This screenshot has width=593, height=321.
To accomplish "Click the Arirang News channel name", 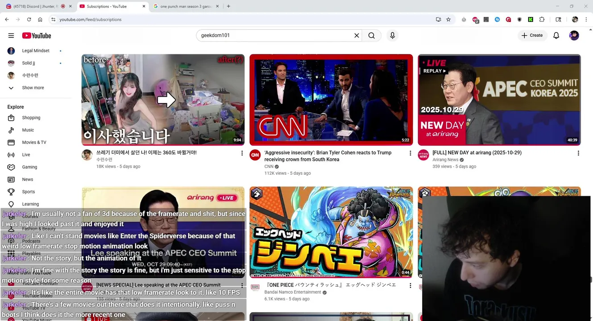I will pos(445,160).
